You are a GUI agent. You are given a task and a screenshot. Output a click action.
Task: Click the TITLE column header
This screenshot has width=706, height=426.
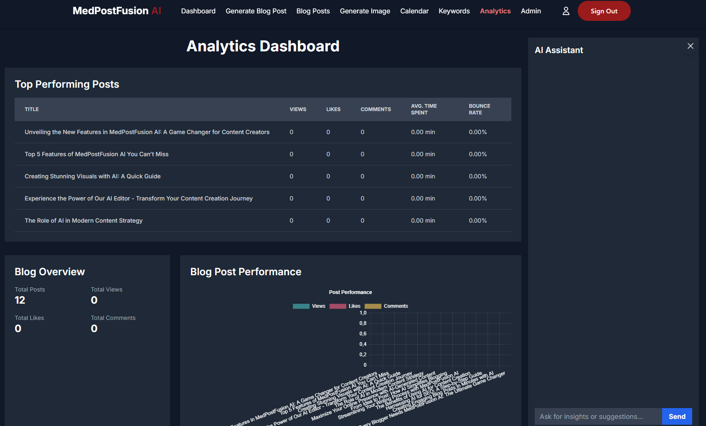pyautogui.click(x=32, y=109)
